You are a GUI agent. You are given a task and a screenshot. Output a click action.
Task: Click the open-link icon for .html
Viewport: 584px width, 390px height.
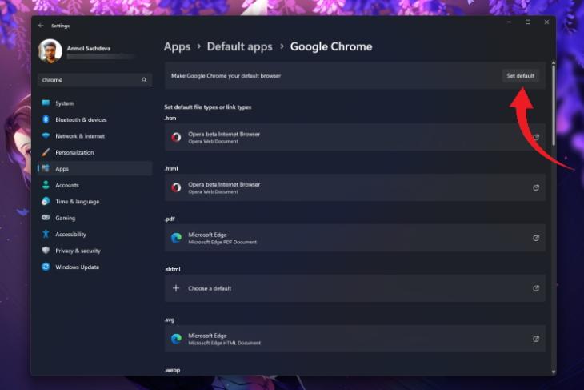[x=536, y=187]
